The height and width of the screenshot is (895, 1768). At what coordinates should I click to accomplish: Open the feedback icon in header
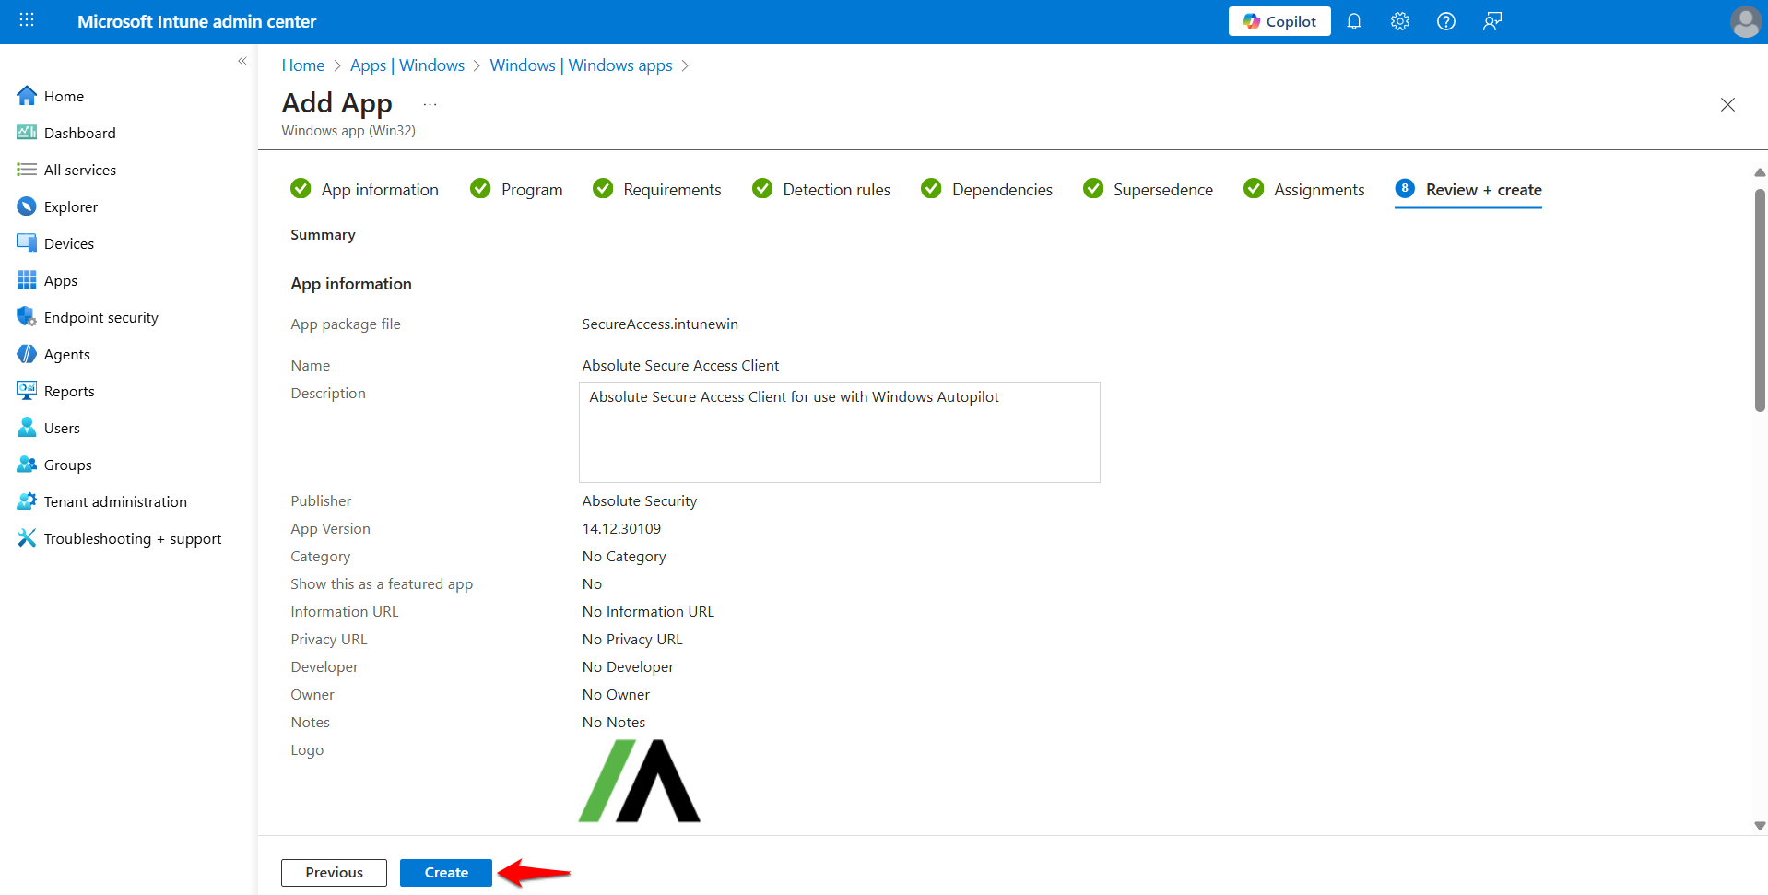1492,21
